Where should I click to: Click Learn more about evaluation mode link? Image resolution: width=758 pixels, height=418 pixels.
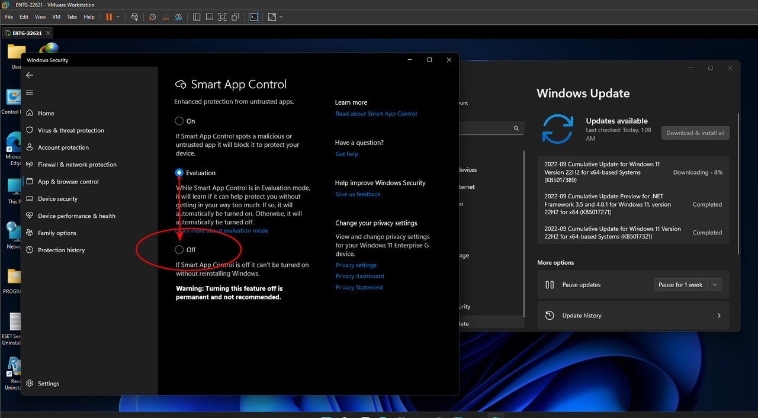pyautogui.click(x=222, y=230)
